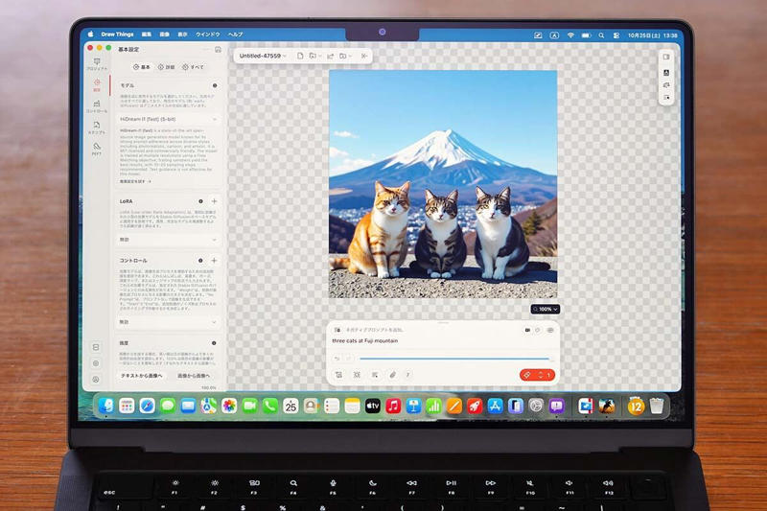Open the ヘルプ menu
This screenshot has height=511, width=767.
(235, 35)
